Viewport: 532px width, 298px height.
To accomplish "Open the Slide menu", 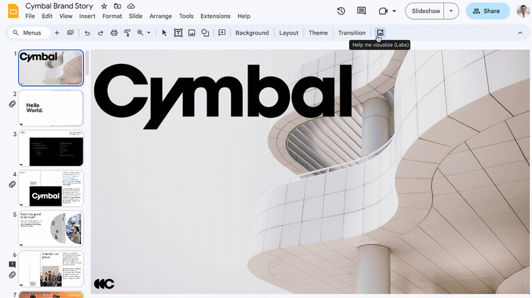I will click(x=136, y=16).
